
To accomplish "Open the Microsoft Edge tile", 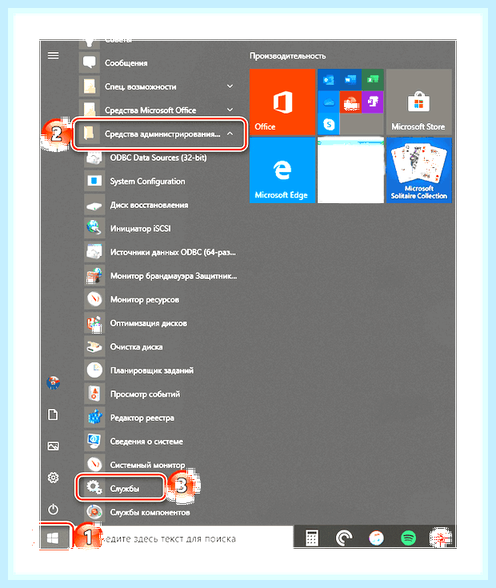I will click(x=282, y=170).
